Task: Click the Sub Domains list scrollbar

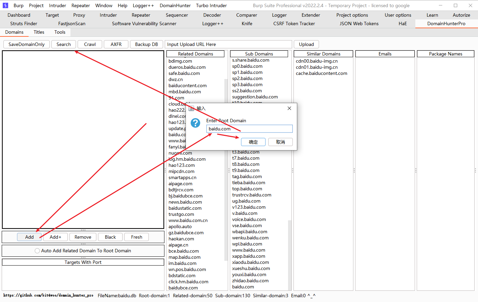Action: point(290,255)
